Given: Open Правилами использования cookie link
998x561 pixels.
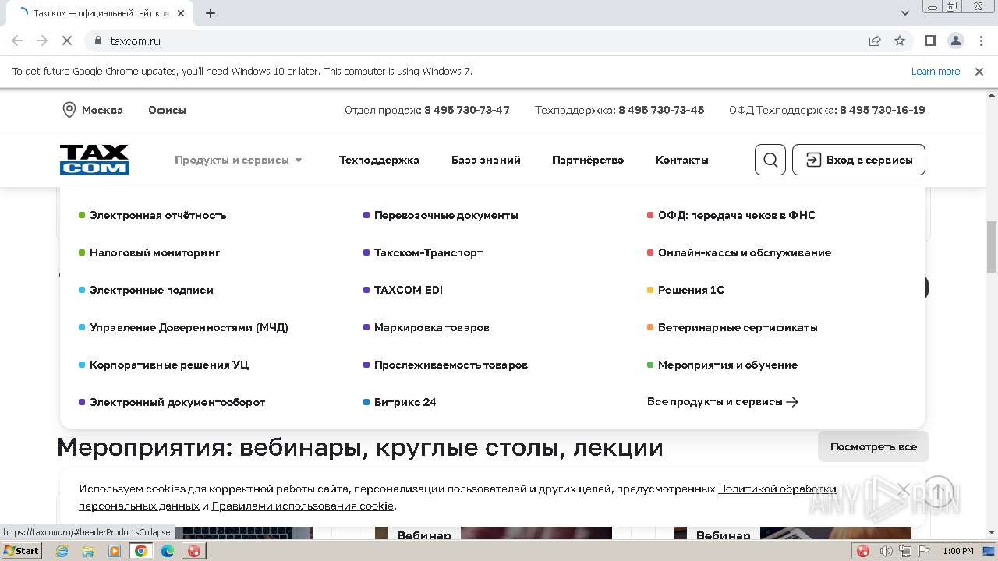Looking at the screenshot, I should 303,506.
